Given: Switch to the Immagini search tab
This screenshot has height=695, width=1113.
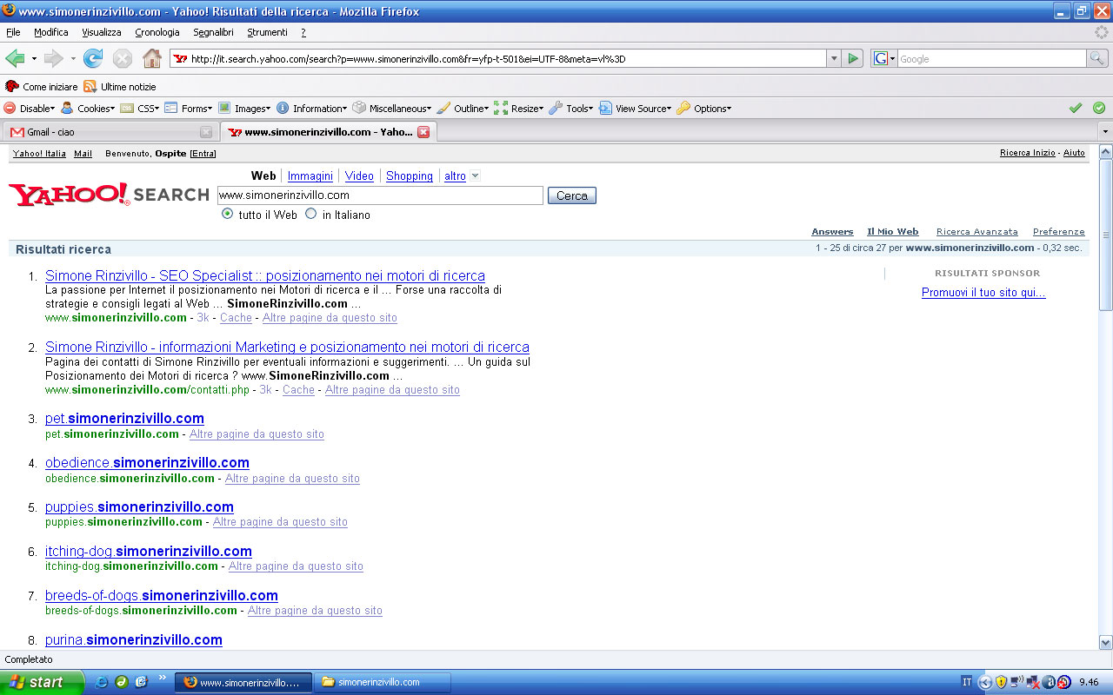Looking at the screenshot, I should 310,175.
